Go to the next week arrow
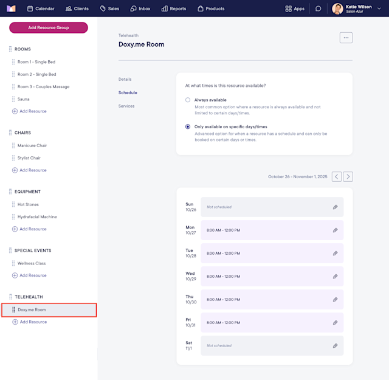Screen dimensions: 389x380 348,177
